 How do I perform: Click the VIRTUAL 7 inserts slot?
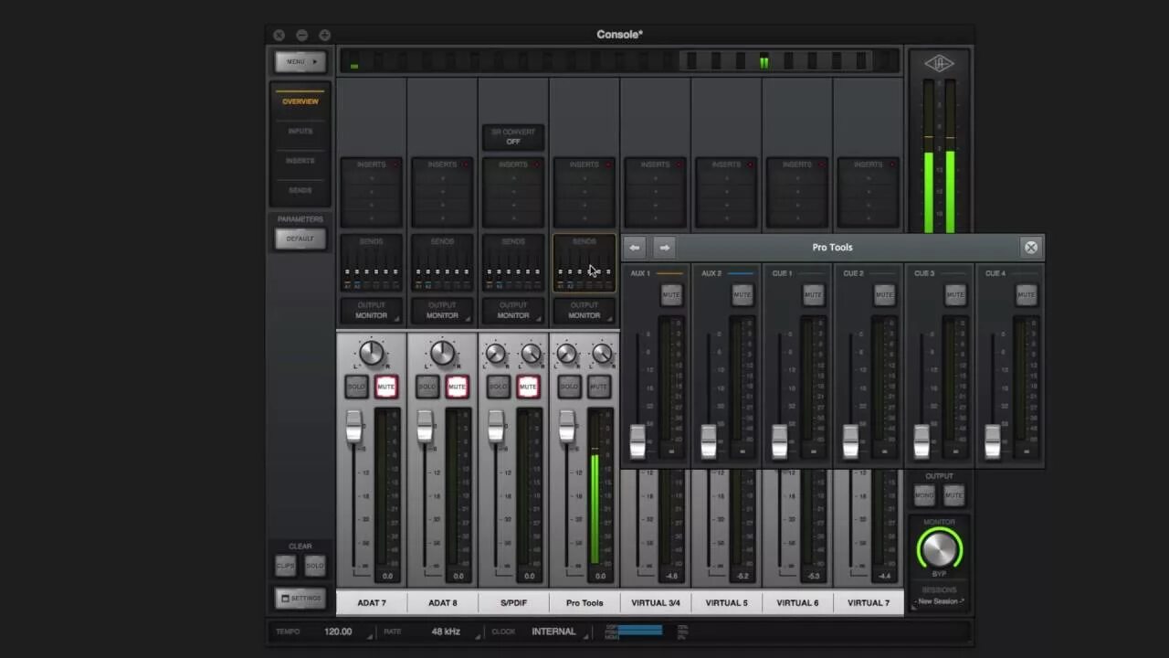tap(869, 192)
